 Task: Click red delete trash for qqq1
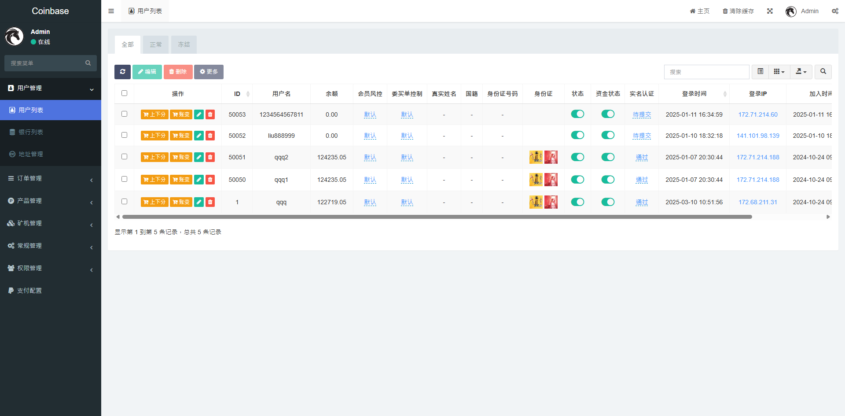(x=210, y=180)
